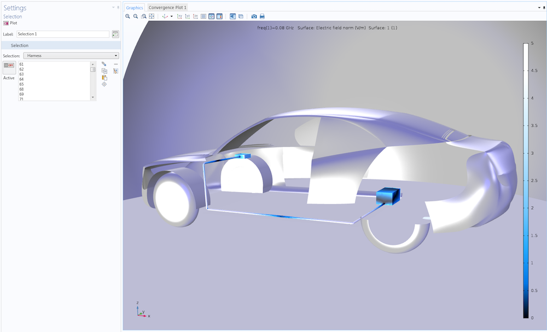The image size is (547, 332).
Task: Switch to the Convergence Plot 1 tab
Action: pos(167,7)
